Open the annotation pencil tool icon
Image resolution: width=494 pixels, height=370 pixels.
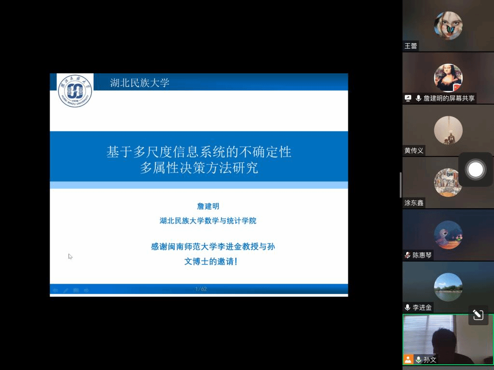click(478, 315)
